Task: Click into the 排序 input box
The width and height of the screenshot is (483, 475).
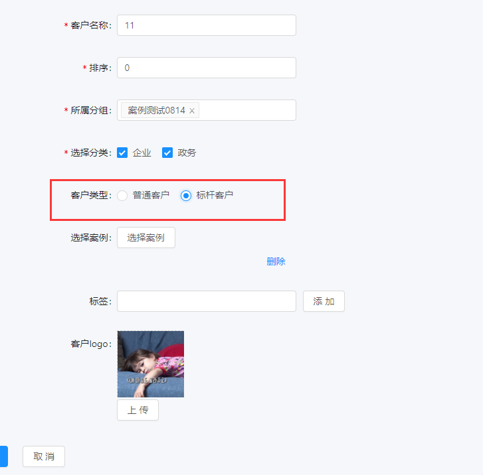Action: click(207, 68)
